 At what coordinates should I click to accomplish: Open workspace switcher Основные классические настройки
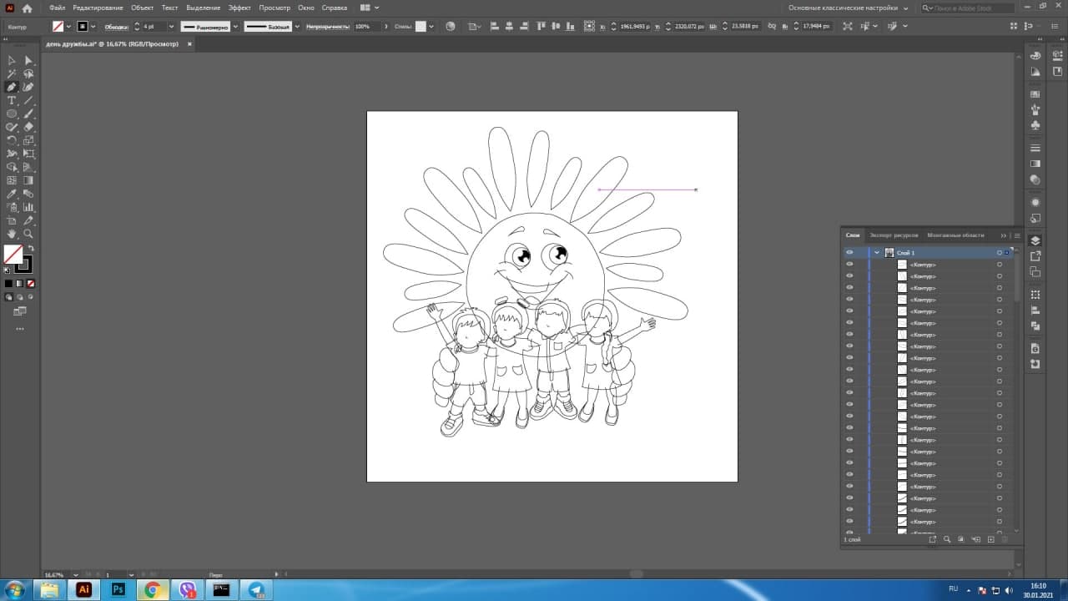849,8
